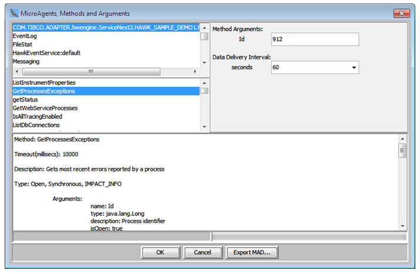Click microagent list scroll right arrow
The width and height of the screenshot is (420, 274).
pyautogui.click(x=195, y=72)
